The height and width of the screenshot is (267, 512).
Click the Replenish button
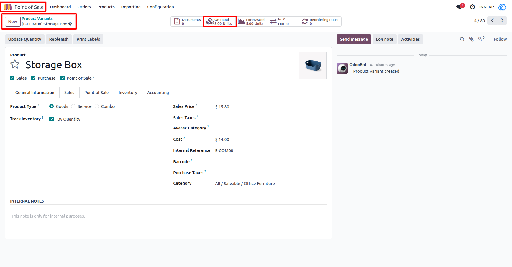point(59,39)
